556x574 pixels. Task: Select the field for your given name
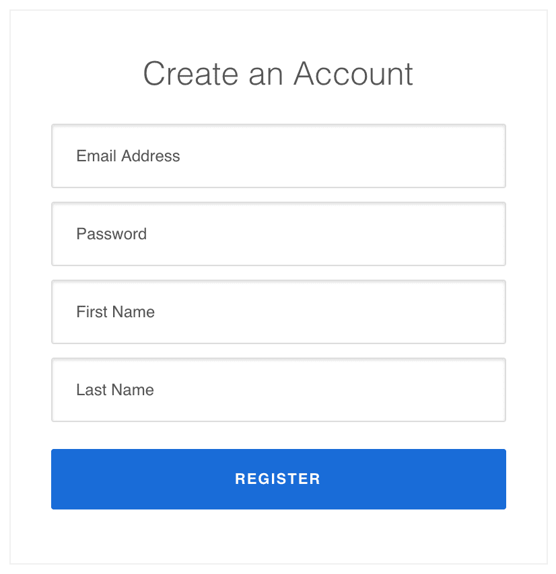click(278, 312)
